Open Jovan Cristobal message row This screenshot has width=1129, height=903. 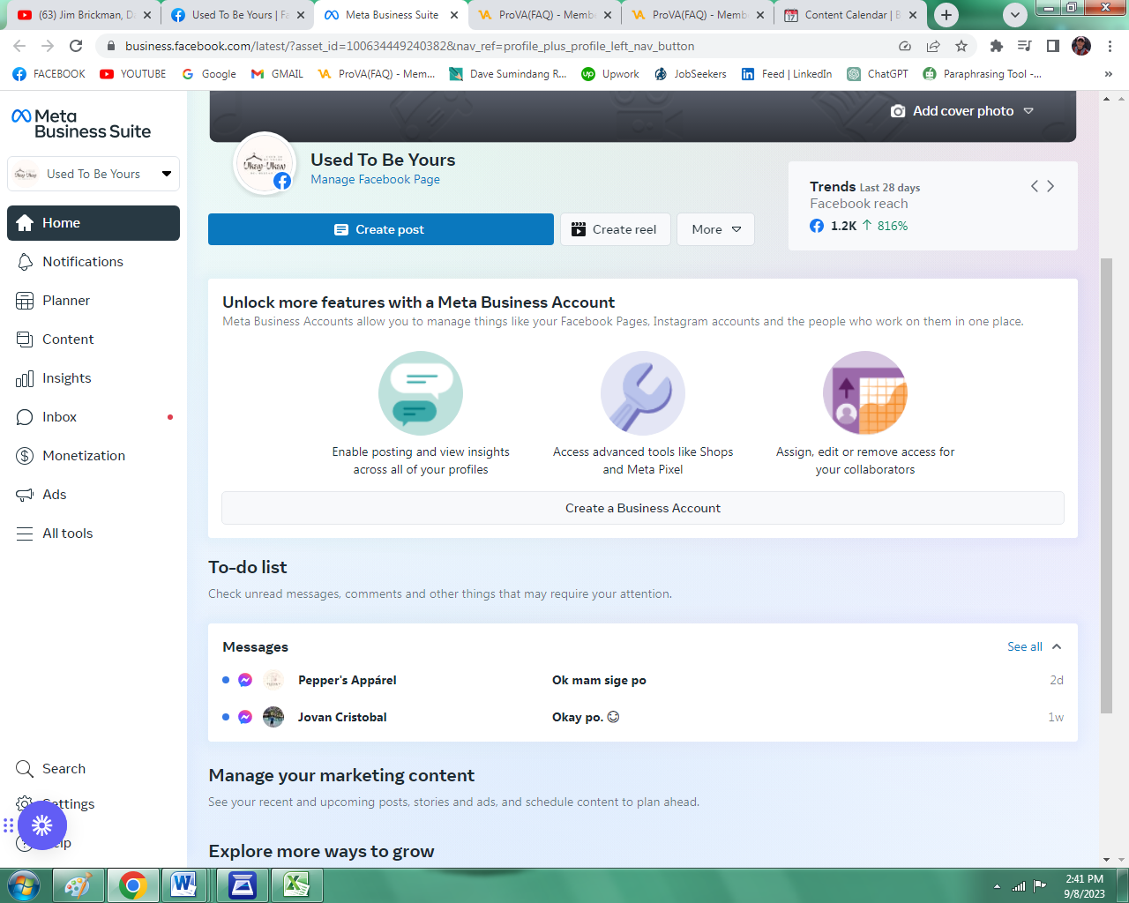643,717
